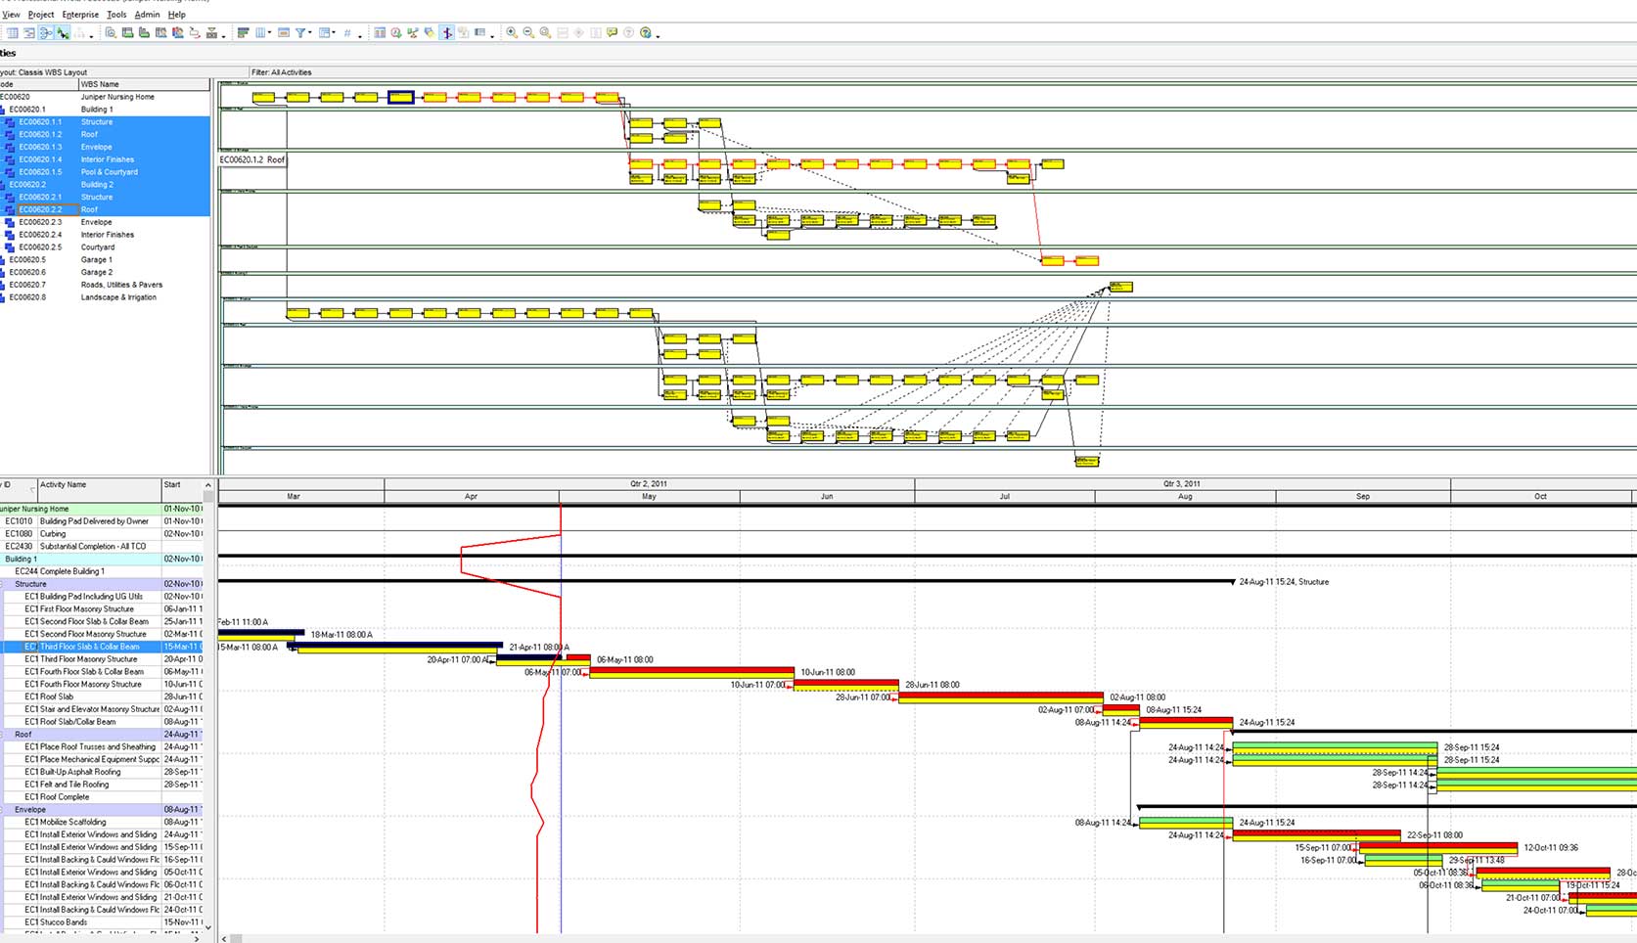The width and height of the screenshot is (1637, 943).
Task: Click the green Help question icon
Action: (x=646, y=32)
